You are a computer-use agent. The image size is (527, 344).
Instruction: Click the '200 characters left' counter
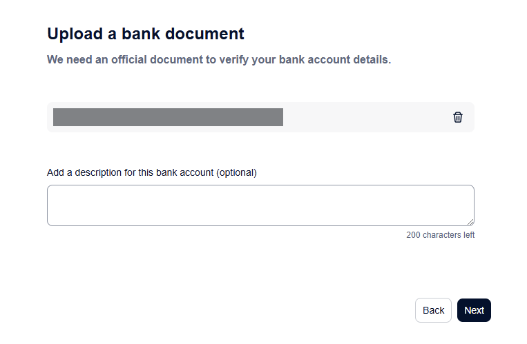[440, 235]
